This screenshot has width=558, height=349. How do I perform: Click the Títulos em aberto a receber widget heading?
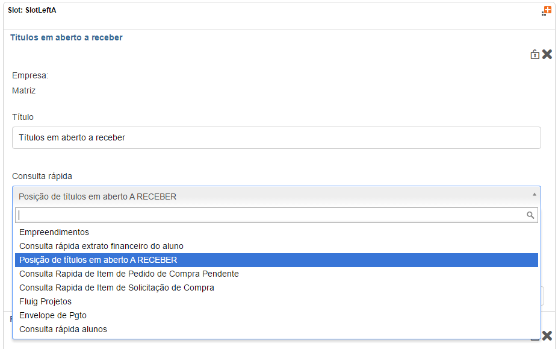pos(66,37)
